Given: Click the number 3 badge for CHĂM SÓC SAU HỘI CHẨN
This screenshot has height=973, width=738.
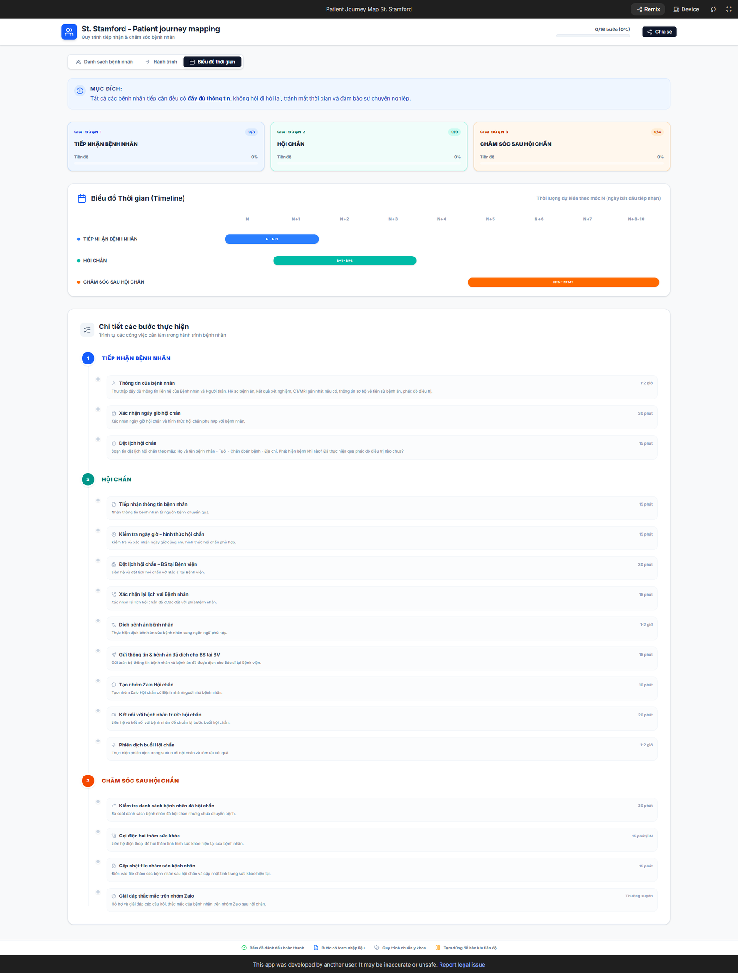Looking at the screenshot, I should pyautogui.click(x=88, y=781).
